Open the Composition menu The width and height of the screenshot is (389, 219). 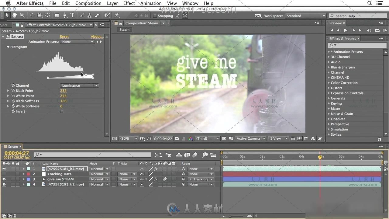[x=88, y=3]
